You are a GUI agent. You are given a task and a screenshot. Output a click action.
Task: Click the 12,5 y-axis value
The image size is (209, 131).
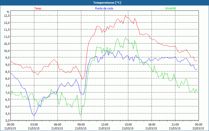pyautogui.click(x=7, y=16)
